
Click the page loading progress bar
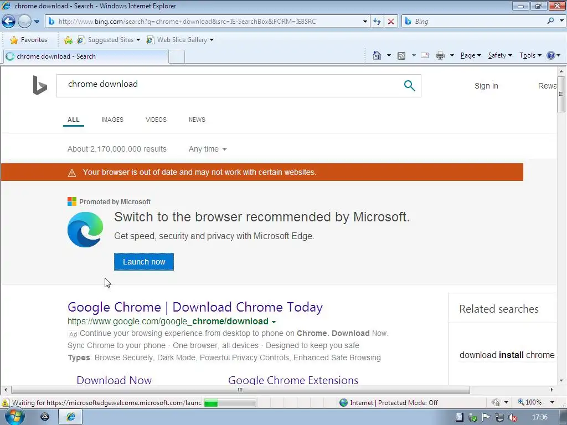[x=230, y=403]
